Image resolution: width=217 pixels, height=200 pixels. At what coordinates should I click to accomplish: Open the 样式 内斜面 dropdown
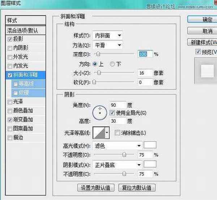[x=107, y=35]
